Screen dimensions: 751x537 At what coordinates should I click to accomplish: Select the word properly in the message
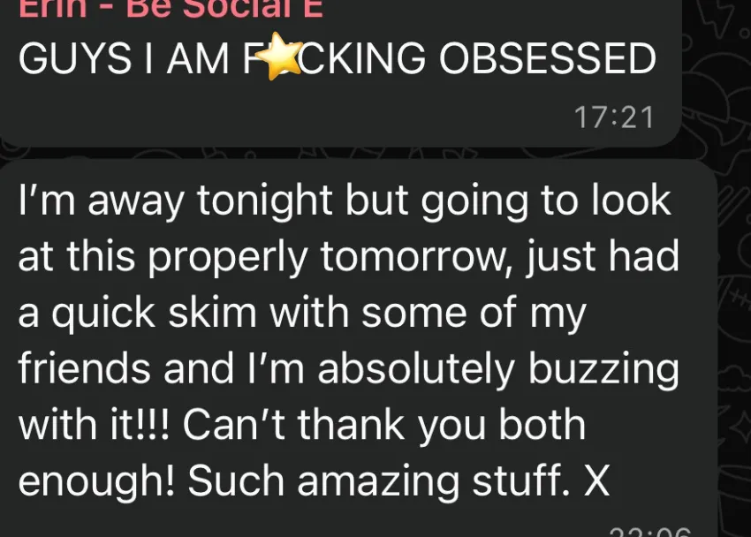(x=227, y=258)
